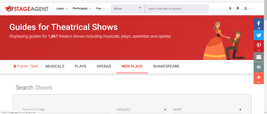Select the NEW PLAYS tab

(132, 66)
